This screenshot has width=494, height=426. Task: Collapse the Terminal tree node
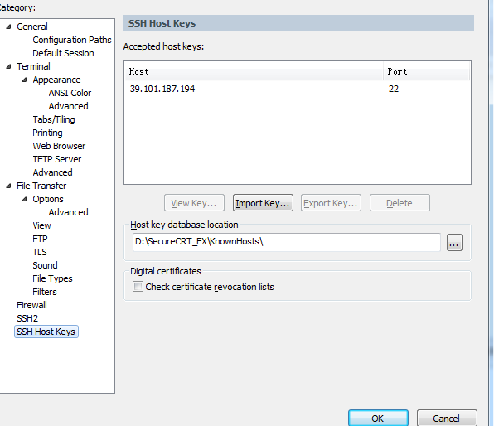click(9, 66)
